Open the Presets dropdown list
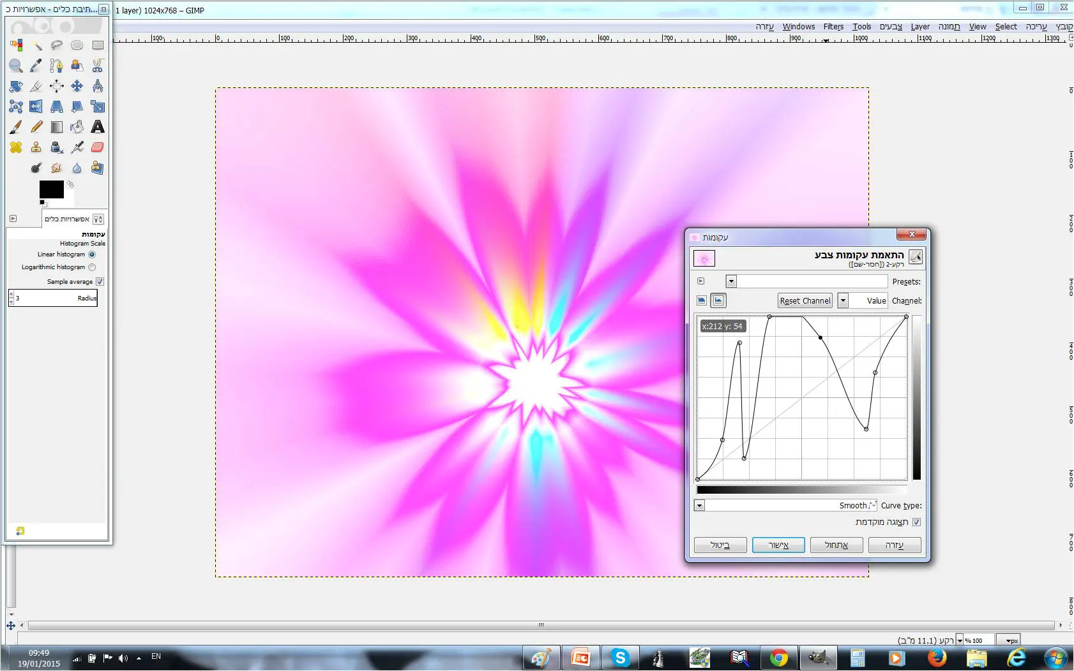The image size is (1074, 671). coord(732,281)
